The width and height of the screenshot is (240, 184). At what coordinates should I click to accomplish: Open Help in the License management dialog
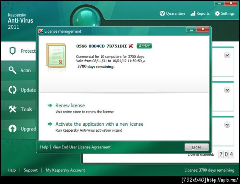pos(44,147)
